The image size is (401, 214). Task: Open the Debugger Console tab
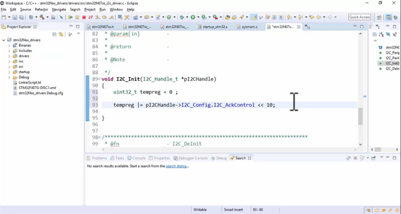(190, 158)
